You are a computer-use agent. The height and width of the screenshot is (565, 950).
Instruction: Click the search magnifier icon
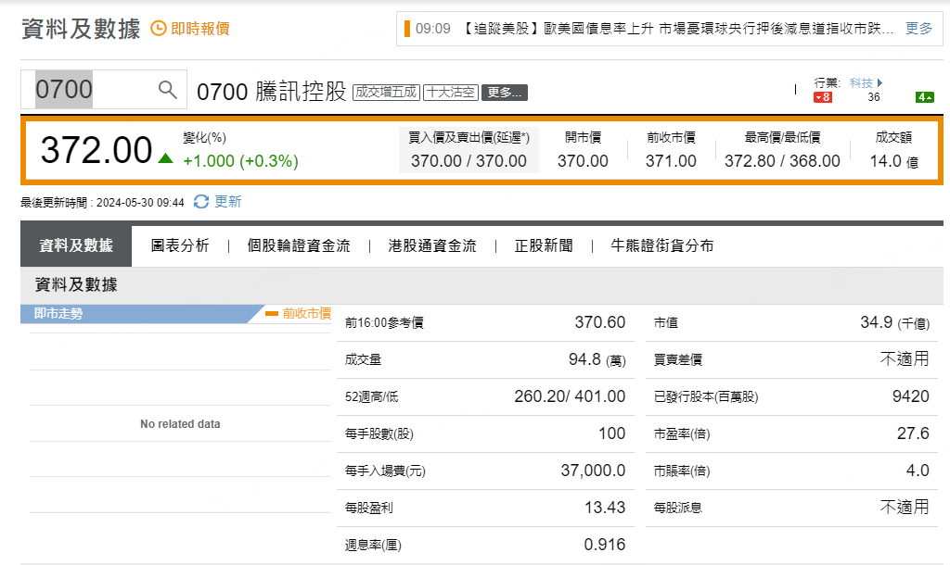(x=167, y=90)
